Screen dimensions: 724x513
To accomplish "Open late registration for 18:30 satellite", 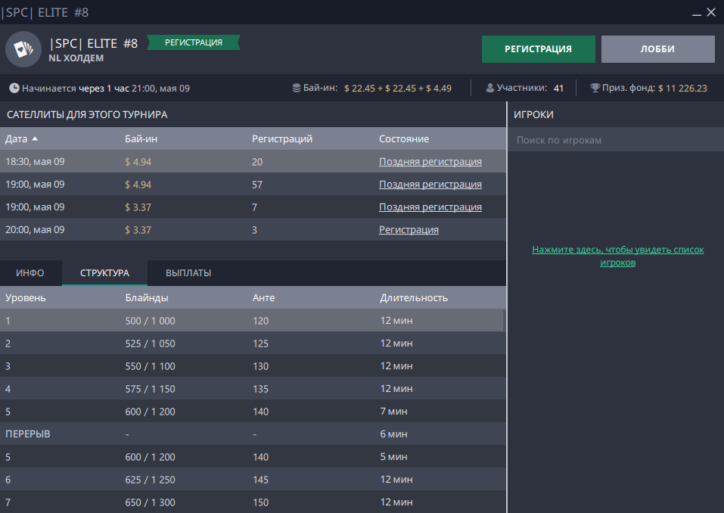I will coord(430,162).
